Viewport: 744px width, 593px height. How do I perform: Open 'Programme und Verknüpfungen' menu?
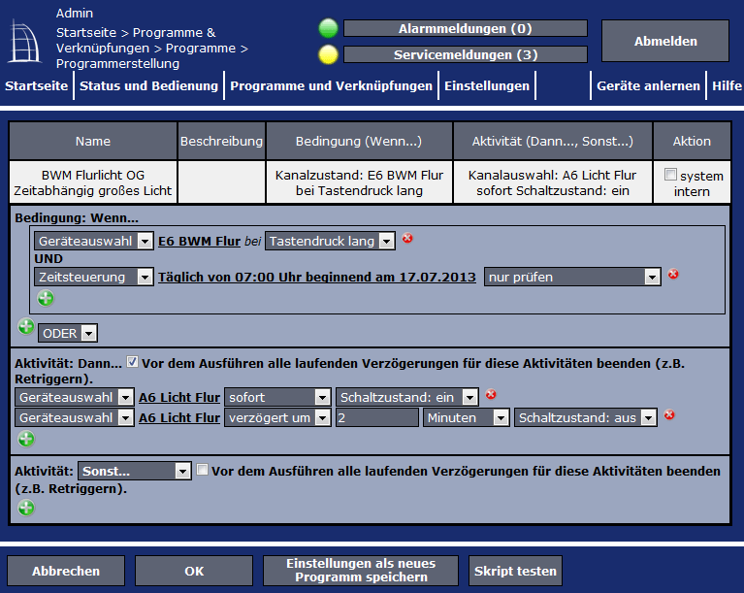(x=331, y=85)
